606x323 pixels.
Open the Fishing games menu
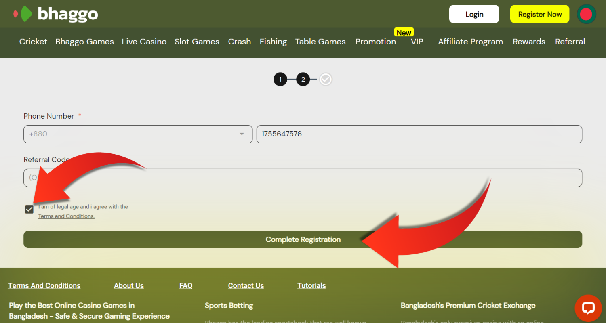point(273,42)
